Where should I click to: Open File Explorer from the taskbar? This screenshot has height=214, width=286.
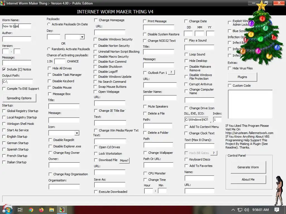[x=52, y=210]
